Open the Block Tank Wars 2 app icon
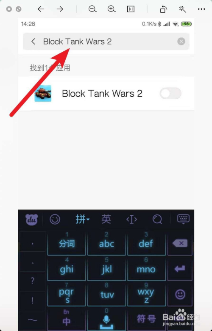212x331 pixels. click(43, 93)
